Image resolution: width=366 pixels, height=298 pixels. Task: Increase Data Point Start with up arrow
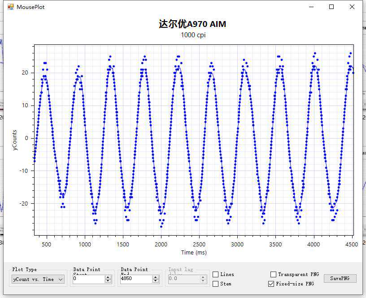pos(108,277)
